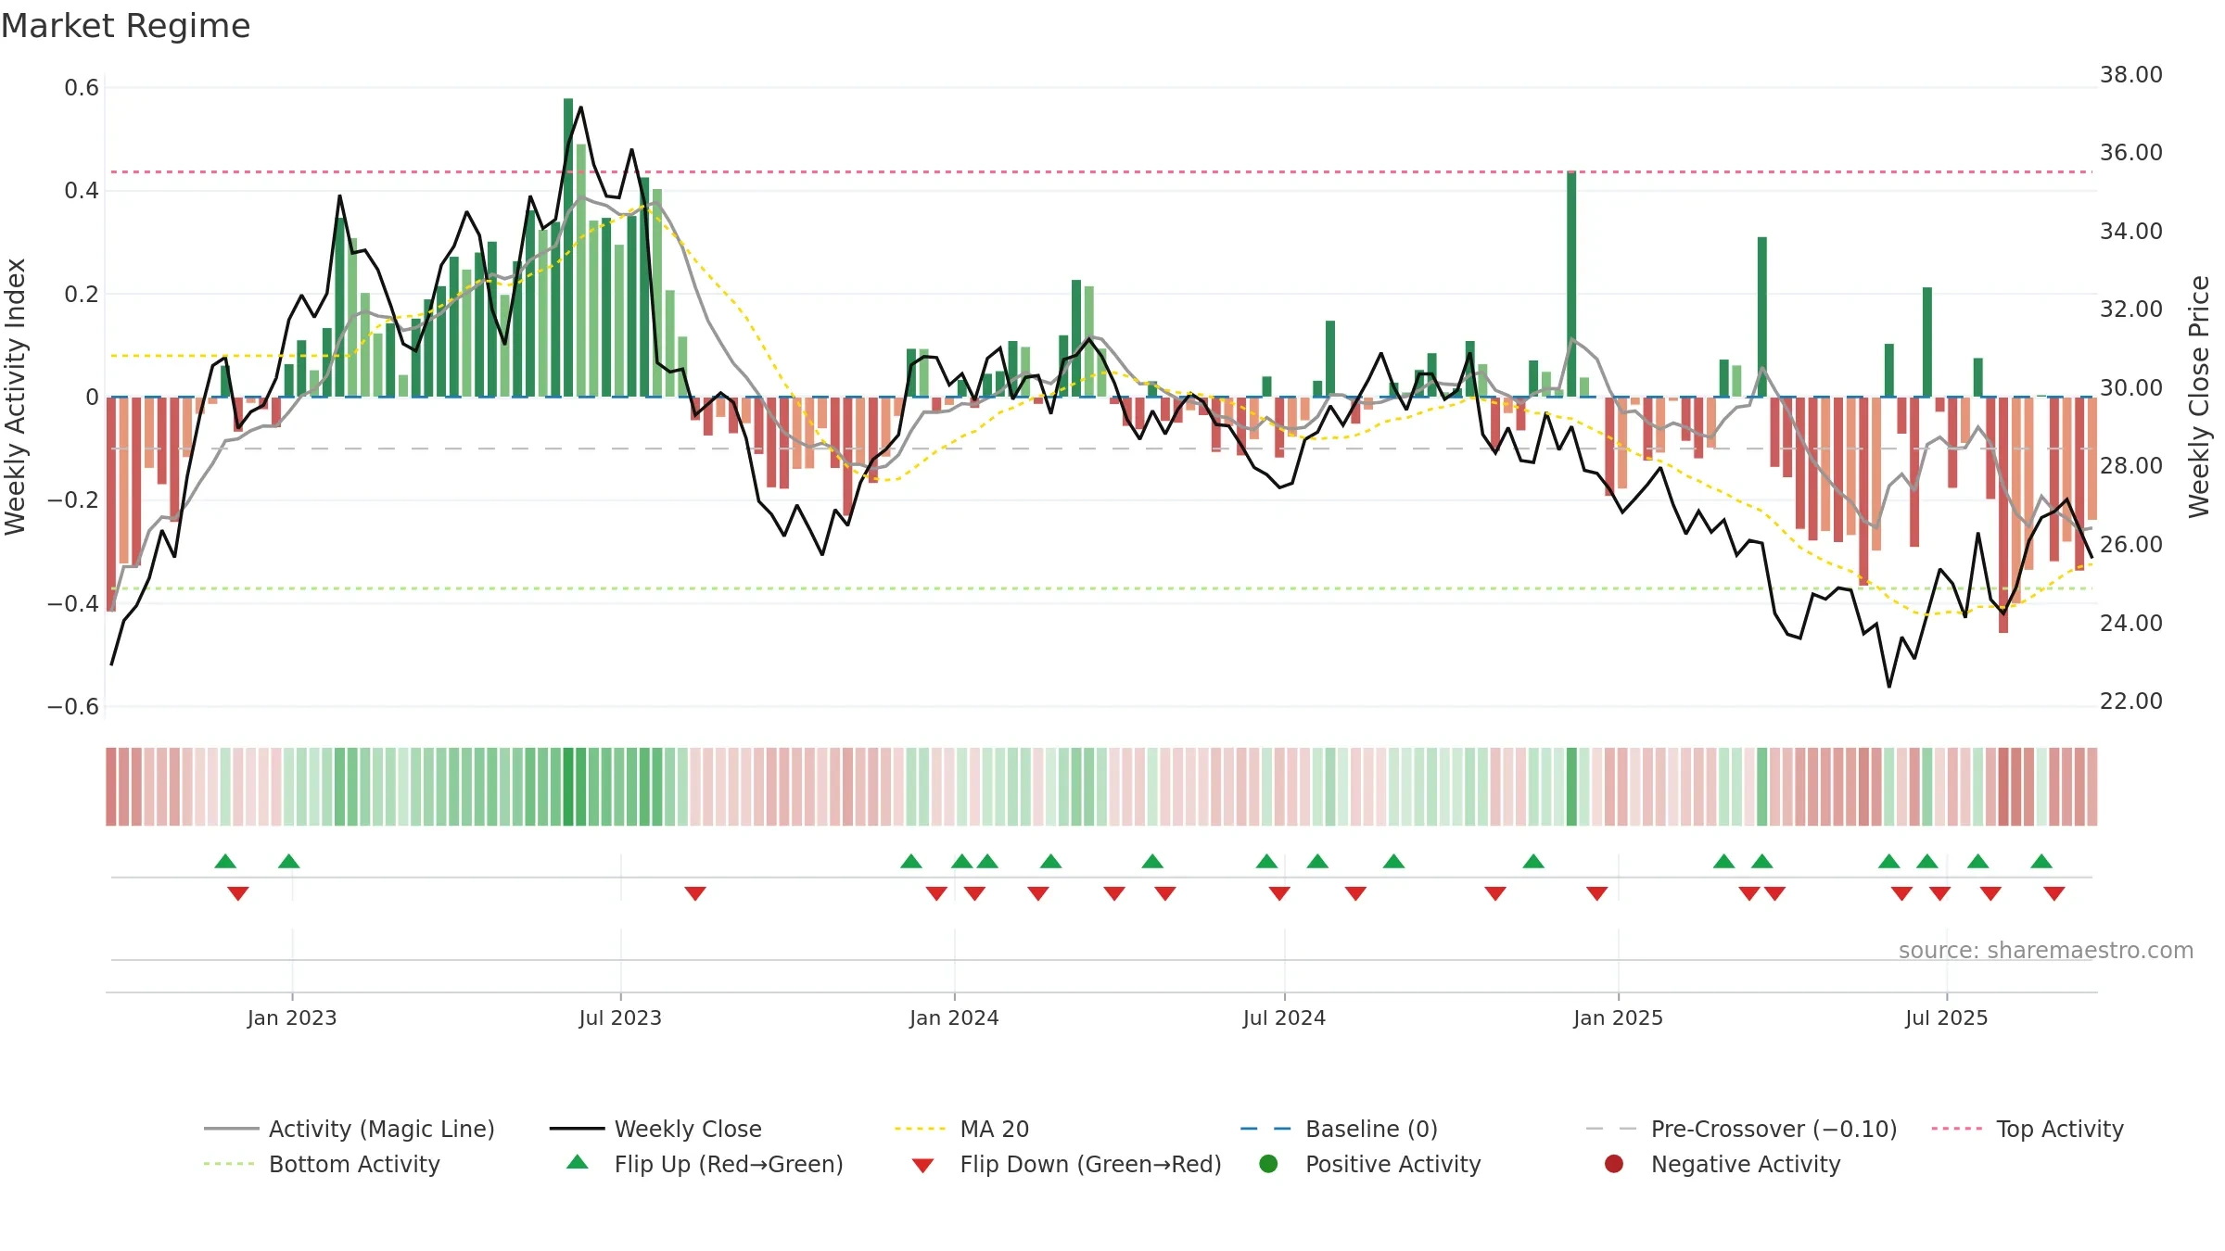Click the Weekly Activity Index axis title
Screen dimensions: 2225x1251
(15, 397)
